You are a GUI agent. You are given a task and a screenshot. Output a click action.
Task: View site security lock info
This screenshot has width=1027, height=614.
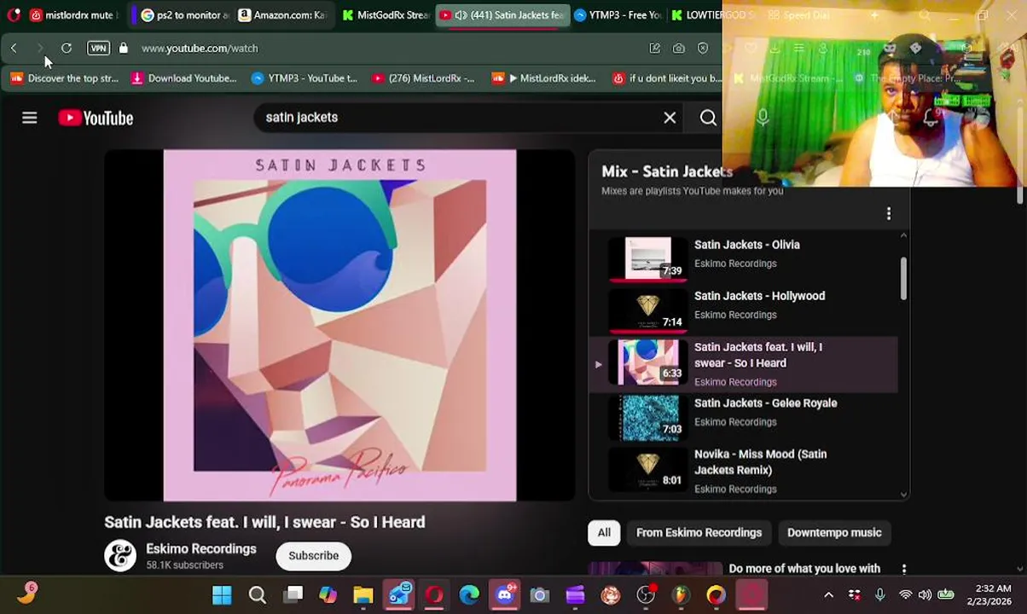coord(124,49)
